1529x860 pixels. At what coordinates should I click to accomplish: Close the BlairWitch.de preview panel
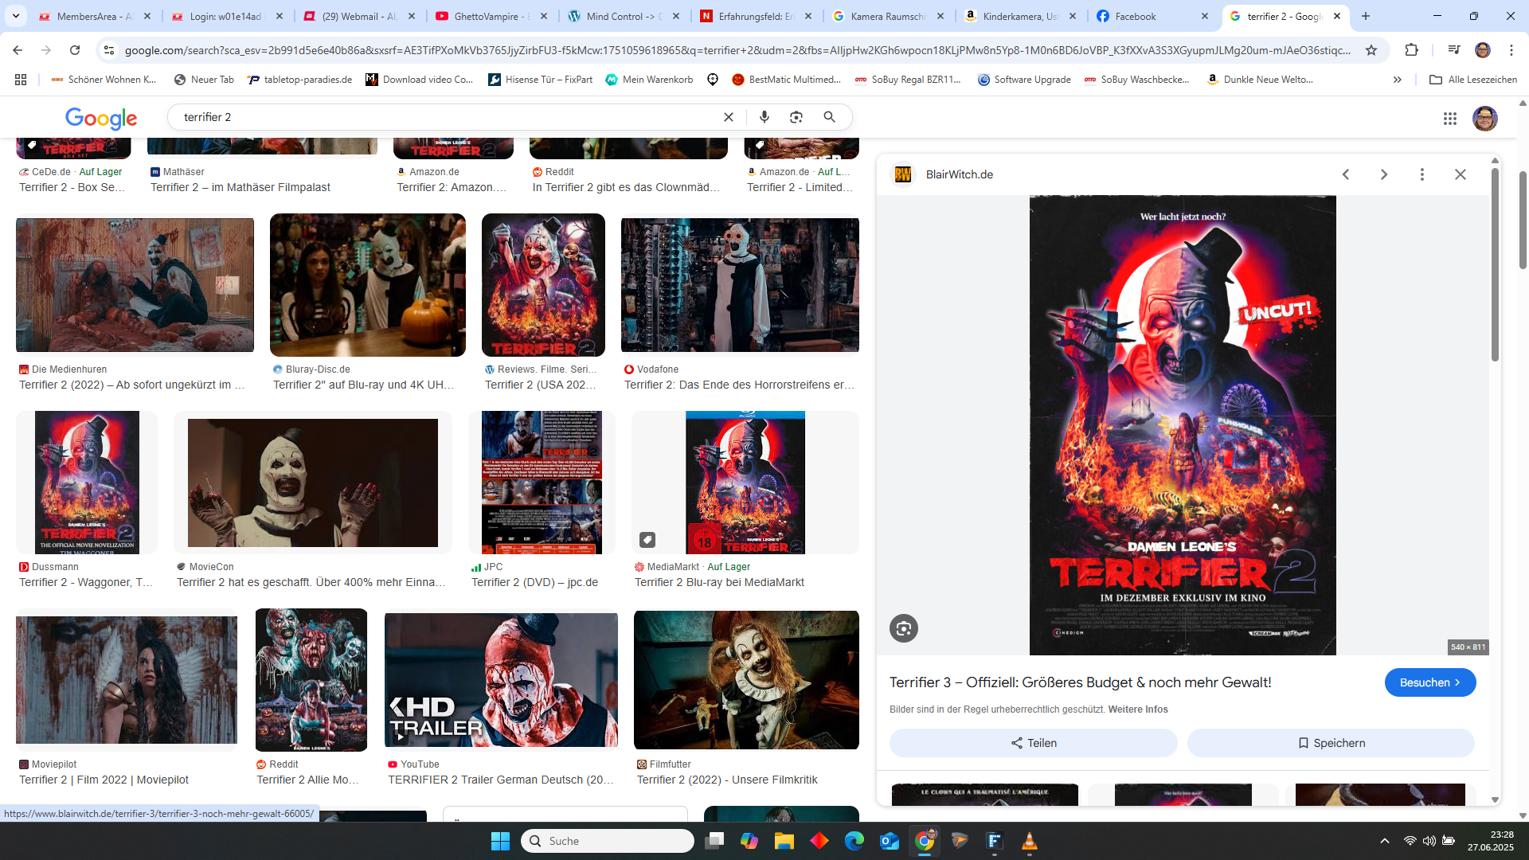[x=1461, y=174]
